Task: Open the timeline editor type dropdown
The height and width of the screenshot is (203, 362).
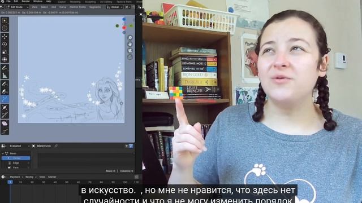Action: [3, 176]
